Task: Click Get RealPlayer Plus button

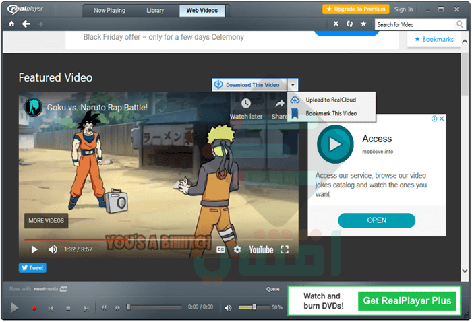Action: click(x=407, y=301)
